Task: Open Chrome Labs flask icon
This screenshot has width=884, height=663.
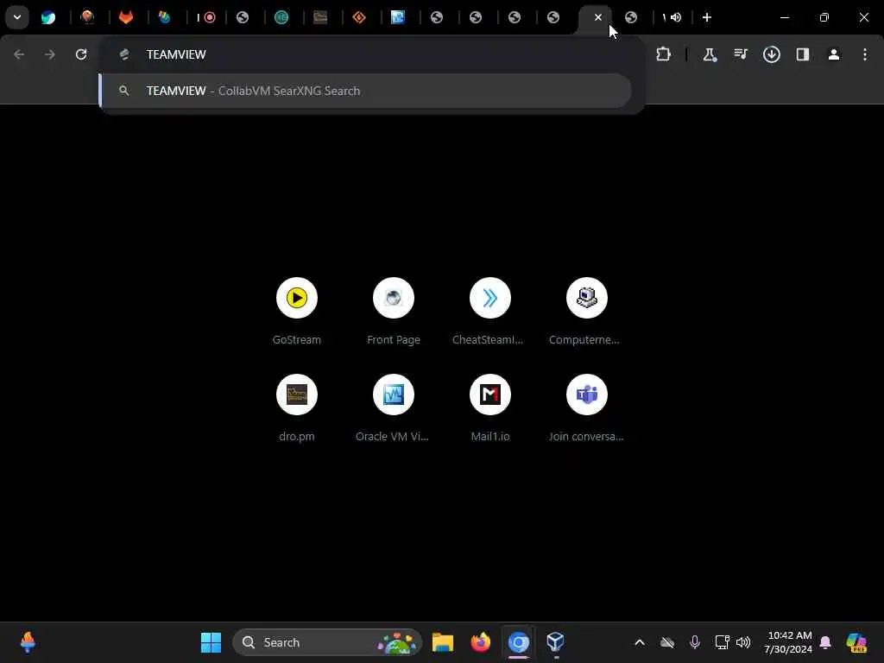Action: [710, 54]
